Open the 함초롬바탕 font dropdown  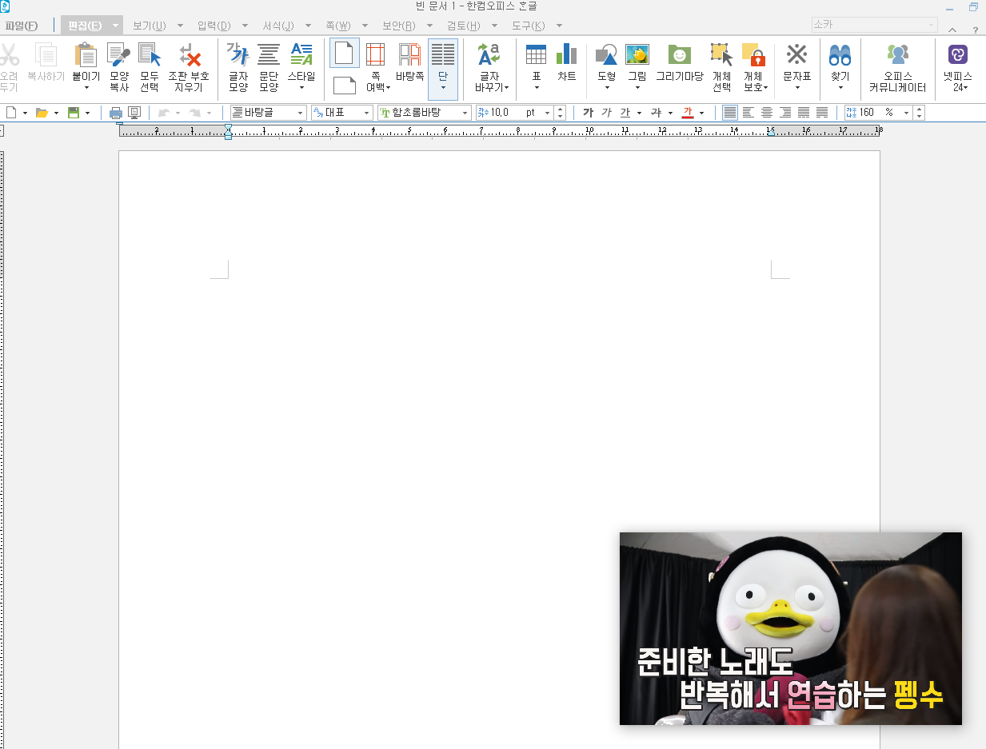point(465,113)
